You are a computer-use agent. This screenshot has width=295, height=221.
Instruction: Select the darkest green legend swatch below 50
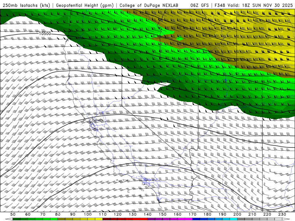pyautogui.click(x=17, y=219)
